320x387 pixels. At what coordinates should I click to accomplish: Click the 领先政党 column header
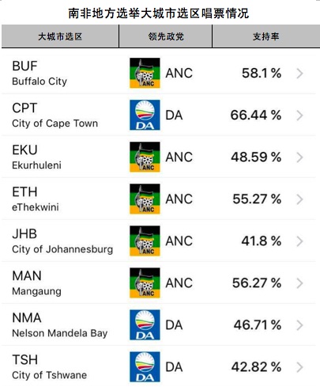tap(166, 36)
